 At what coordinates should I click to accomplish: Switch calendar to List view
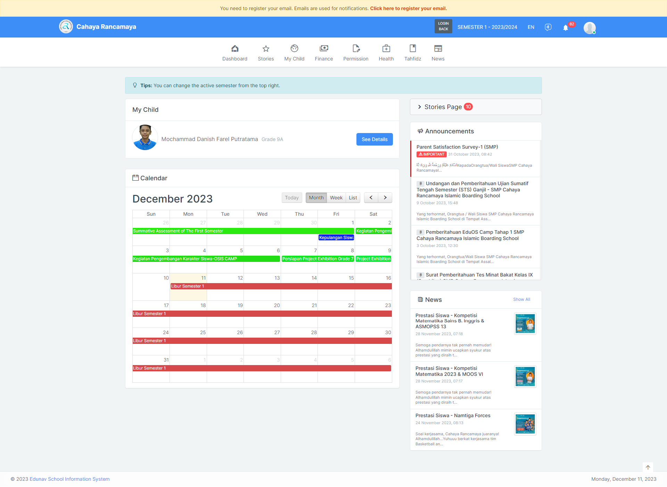point(353,198)
